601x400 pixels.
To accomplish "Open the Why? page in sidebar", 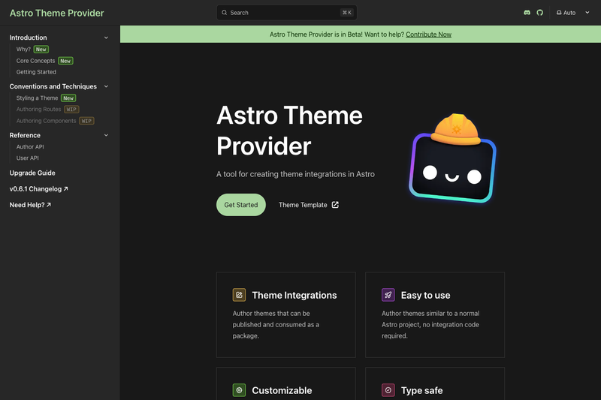I will click(x=23, y=50).
